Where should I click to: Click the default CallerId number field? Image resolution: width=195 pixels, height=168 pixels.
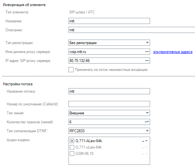[x=109, y=104]
